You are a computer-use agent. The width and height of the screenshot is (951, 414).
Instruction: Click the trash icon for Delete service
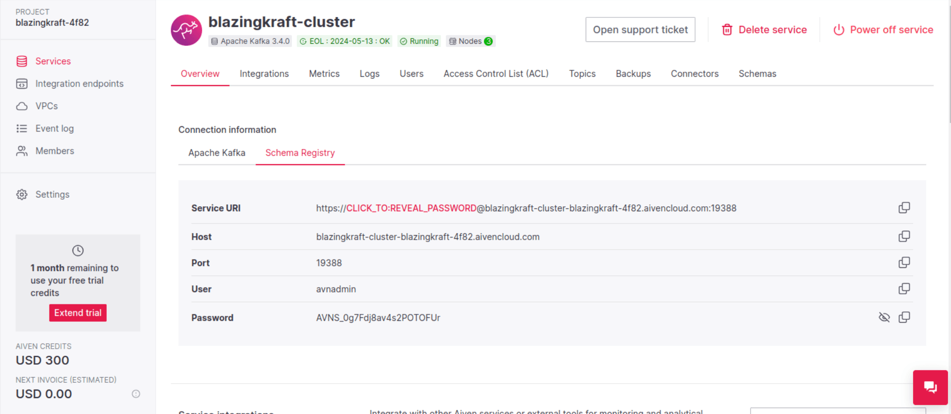[727, 30]
